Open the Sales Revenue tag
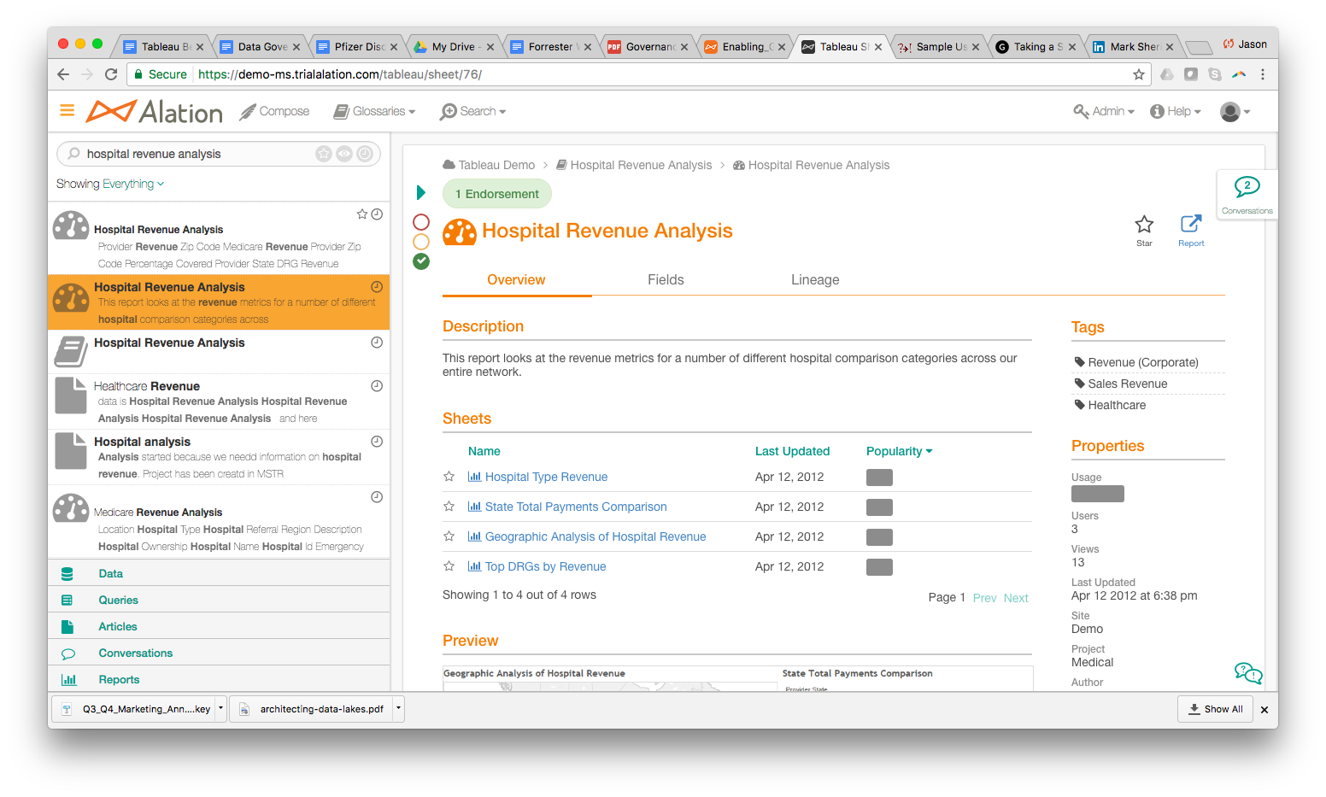 click(x=1127, y=384)
